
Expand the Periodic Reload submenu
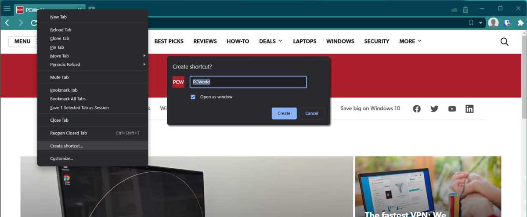93,65
